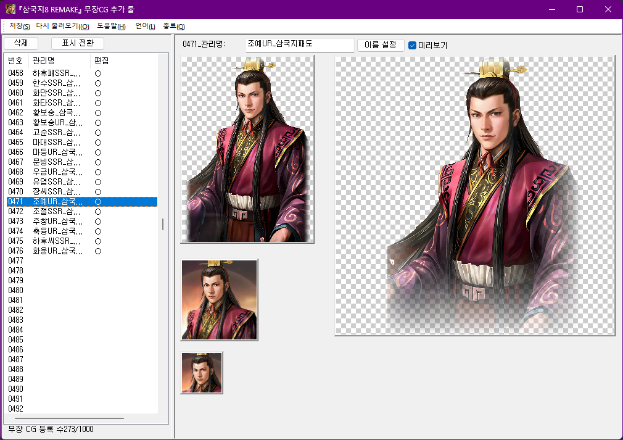
Task: Click the 무장 CG 등록 수273/1000 status text
Action: 51,430
